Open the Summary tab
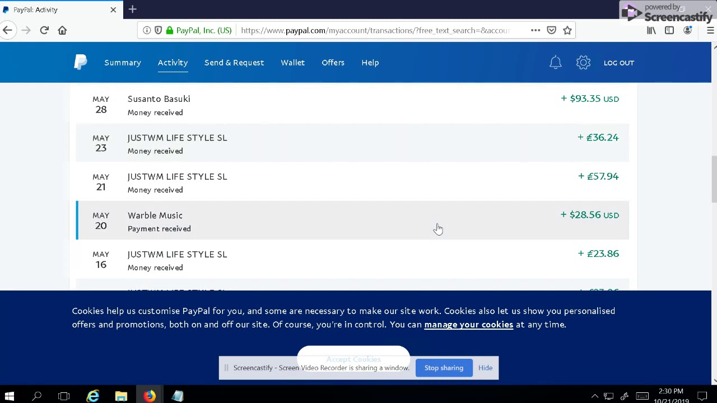This screenshot has height=403, width=717. click(x=122, y=63)
